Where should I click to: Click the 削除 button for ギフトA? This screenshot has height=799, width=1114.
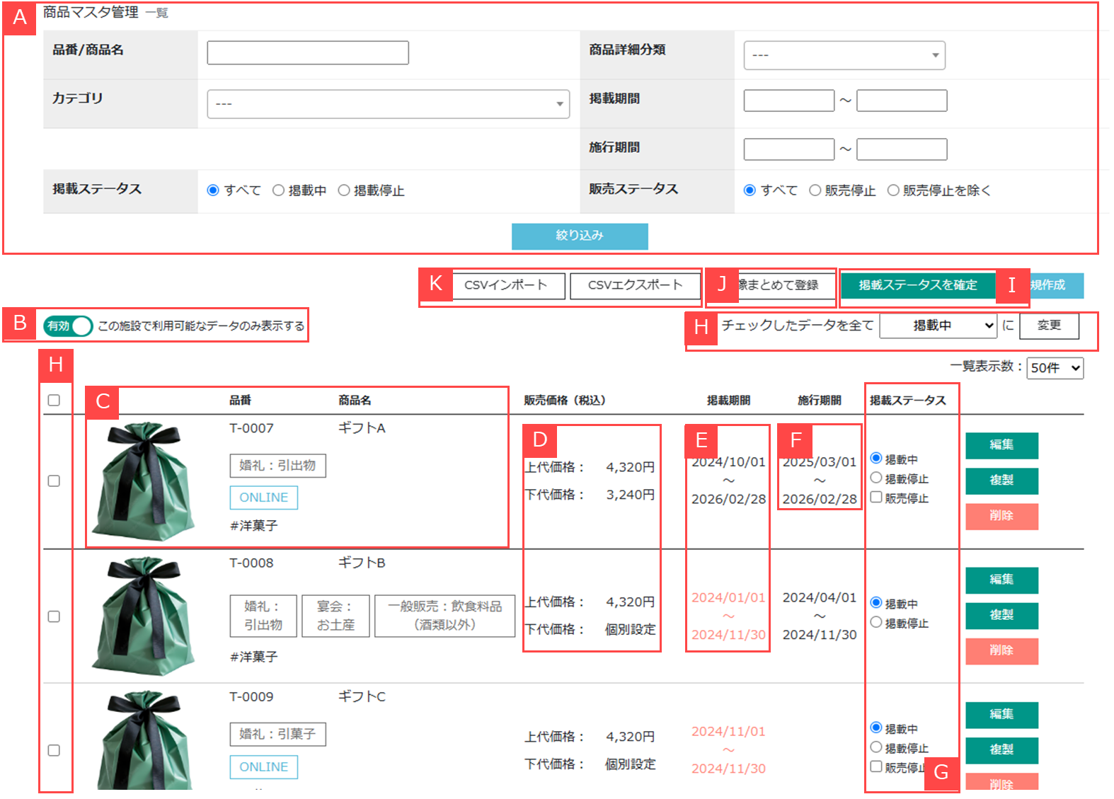1001,516
